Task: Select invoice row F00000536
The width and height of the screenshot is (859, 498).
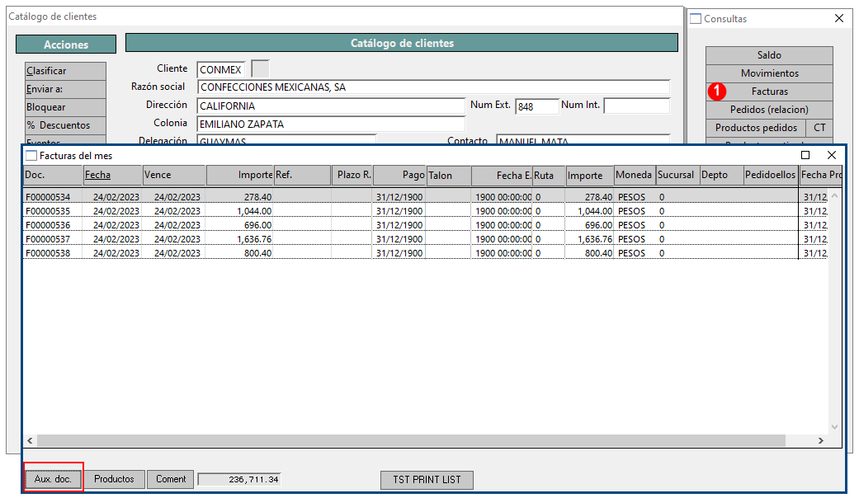Action: (x=425, y=225)
